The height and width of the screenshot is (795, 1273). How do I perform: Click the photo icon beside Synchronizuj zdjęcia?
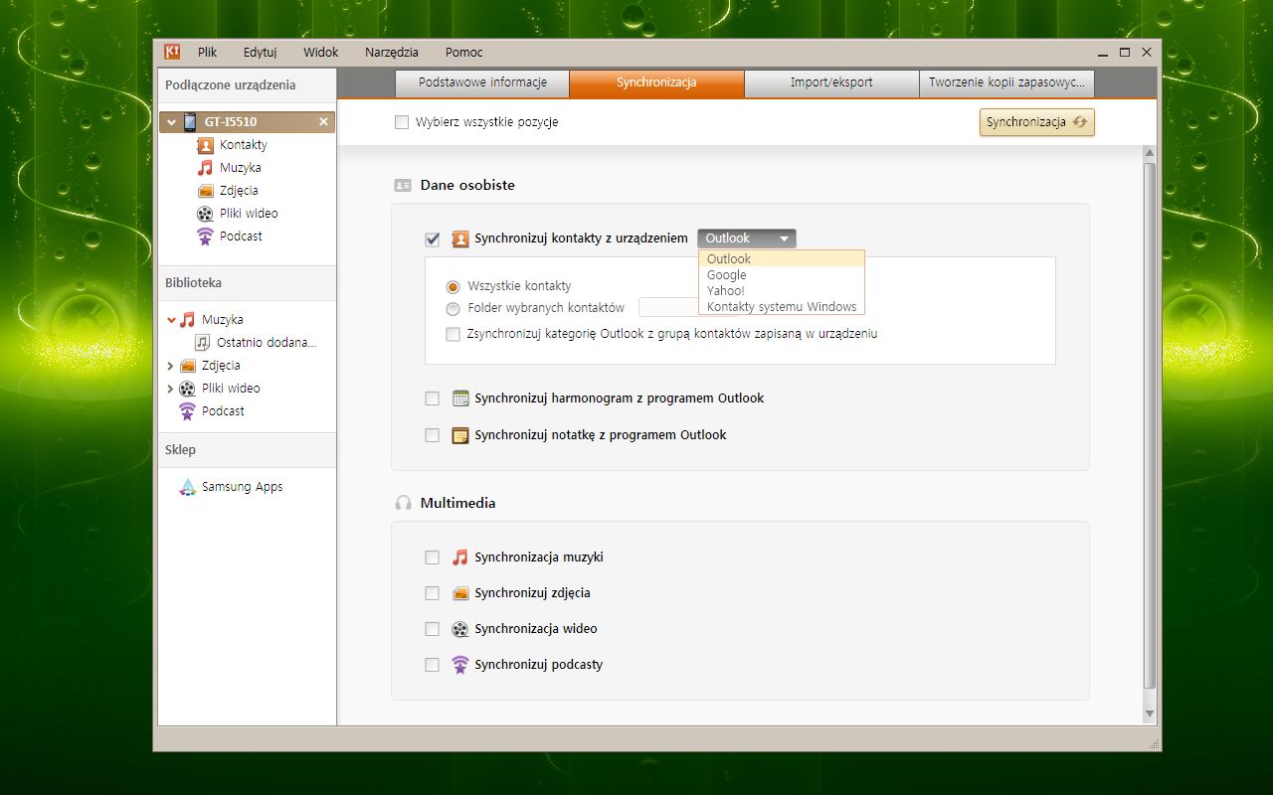coord(459,593)
